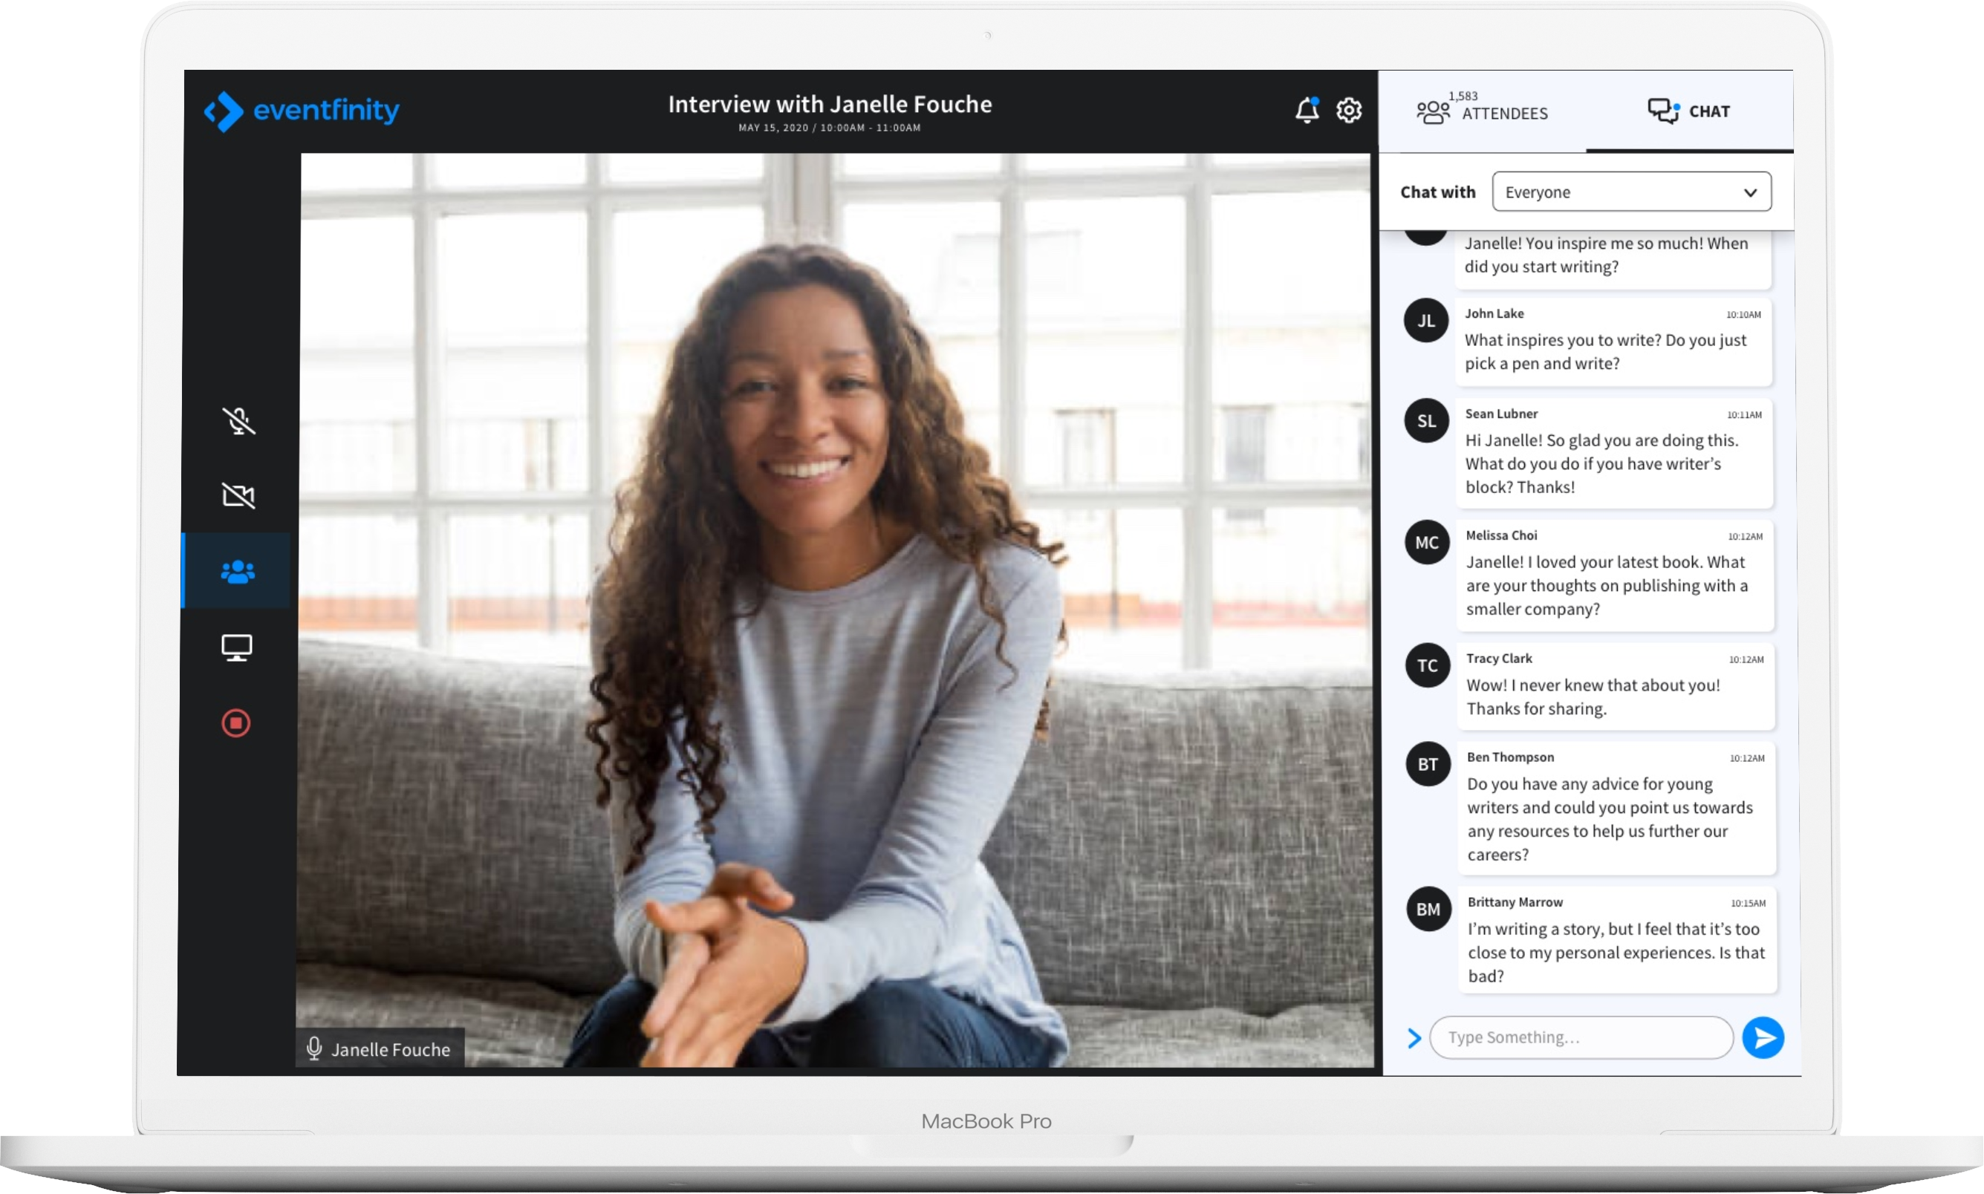Click the name Brittany Marrow in chat
This screenshot has height=1194, width=1984.
(1515, 902)
